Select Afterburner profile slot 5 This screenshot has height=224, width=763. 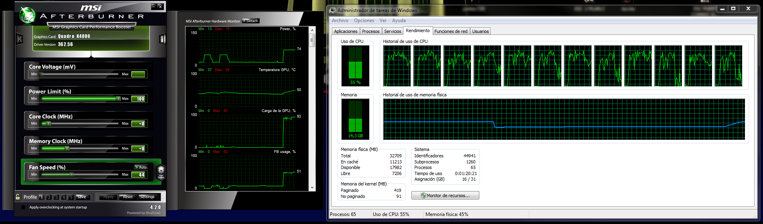pos(71,197)
